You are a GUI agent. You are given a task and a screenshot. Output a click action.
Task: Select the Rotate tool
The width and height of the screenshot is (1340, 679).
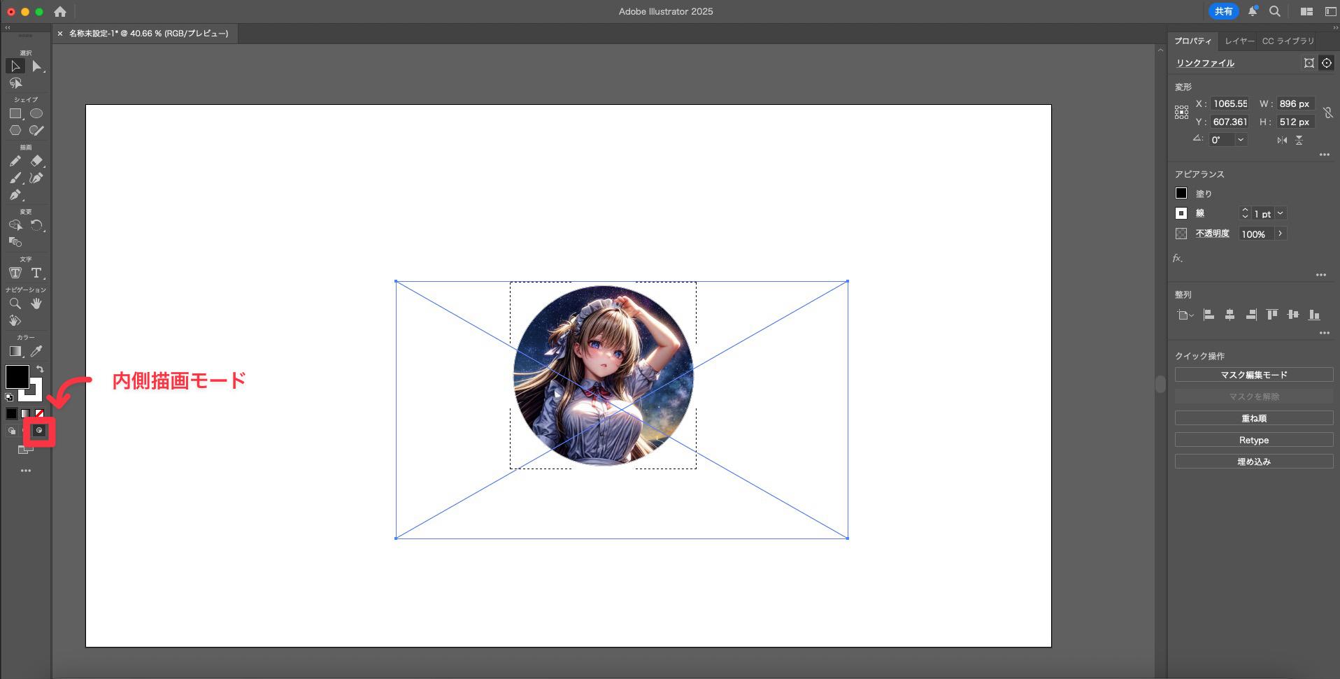pos(36,225)
